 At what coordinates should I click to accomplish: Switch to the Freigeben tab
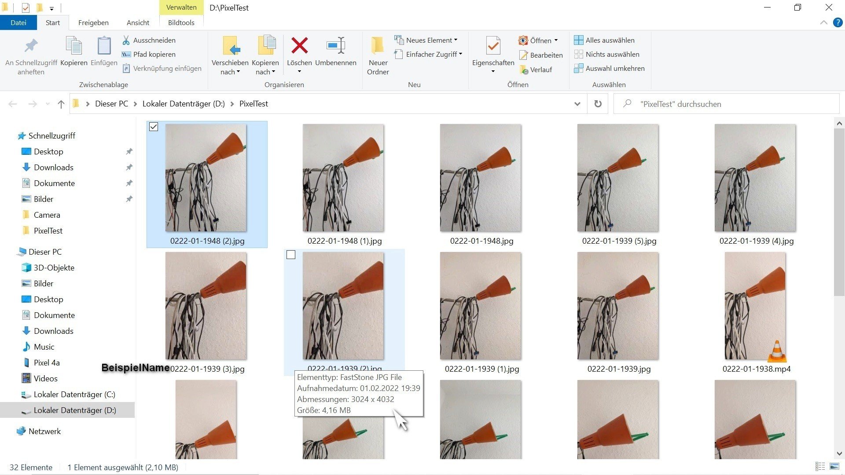93,22
